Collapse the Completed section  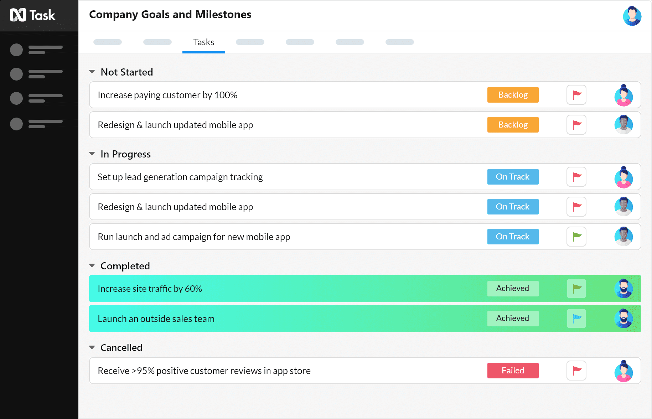click(x=92, y=265)
